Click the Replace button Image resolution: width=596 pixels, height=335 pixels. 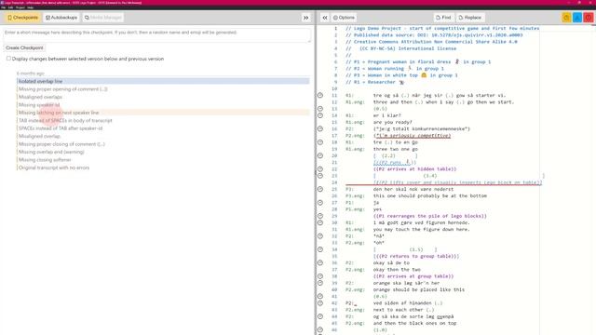pos(470,18)
